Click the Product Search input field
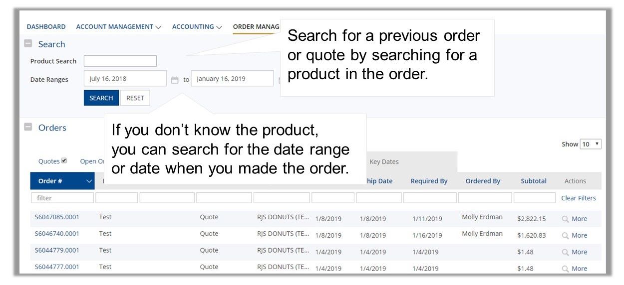The width and height of the screenshot is (624, 285). [x=120, y=61]
